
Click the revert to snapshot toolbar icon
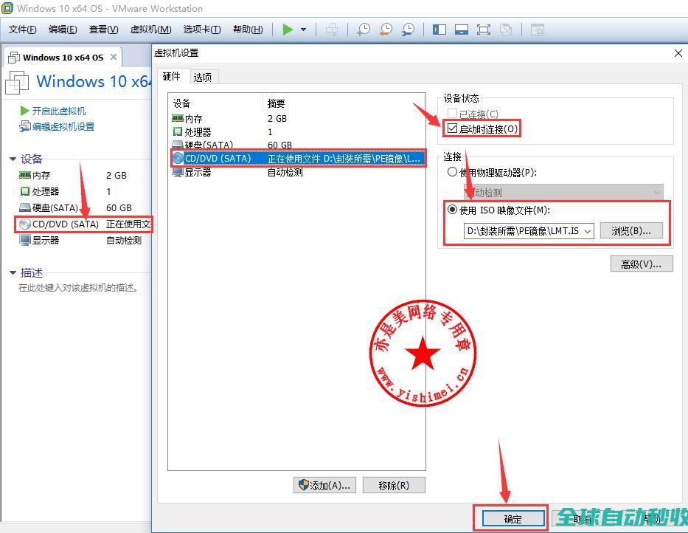385,30
